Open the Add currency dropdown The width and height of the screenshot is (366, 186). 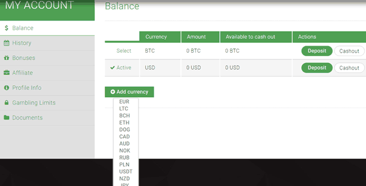(129, 92)
